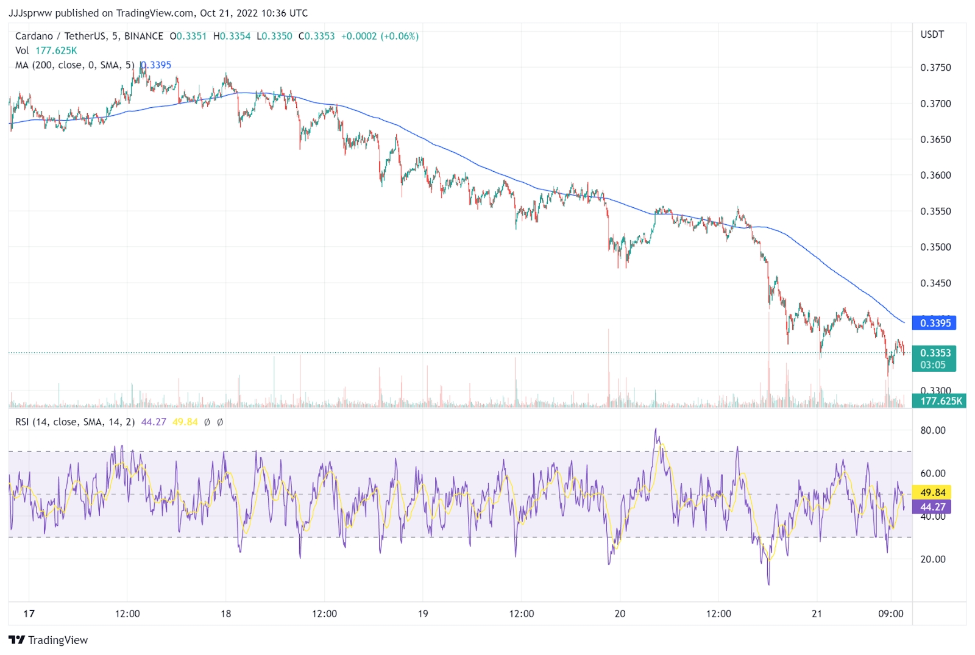This screenshot has height=655, width=975.
Task: Click the 80.00 RSI axis tick
Action: (933, 430)
